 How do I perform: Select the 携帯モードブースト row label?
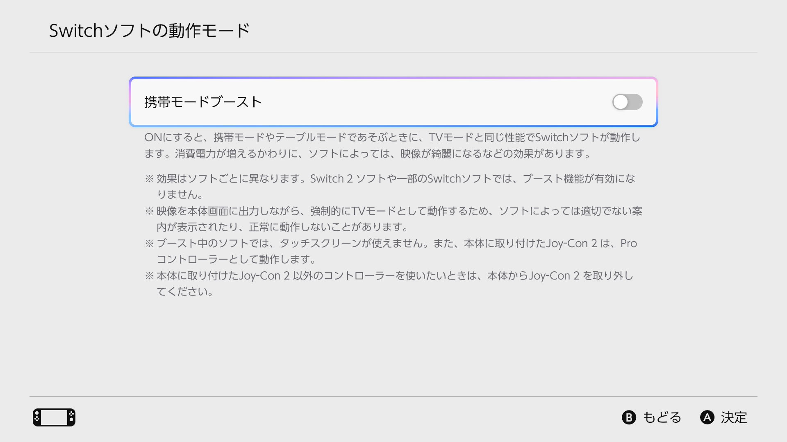point(203,102)
